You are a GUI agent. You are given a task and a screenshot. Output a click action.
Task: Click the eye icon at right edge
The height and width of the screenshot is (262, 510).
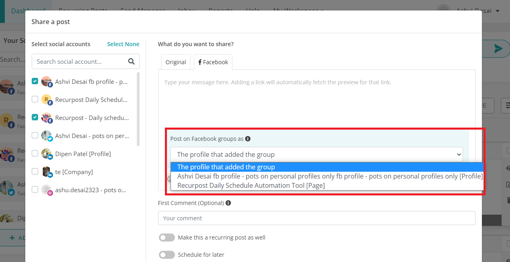pos(508,169)
